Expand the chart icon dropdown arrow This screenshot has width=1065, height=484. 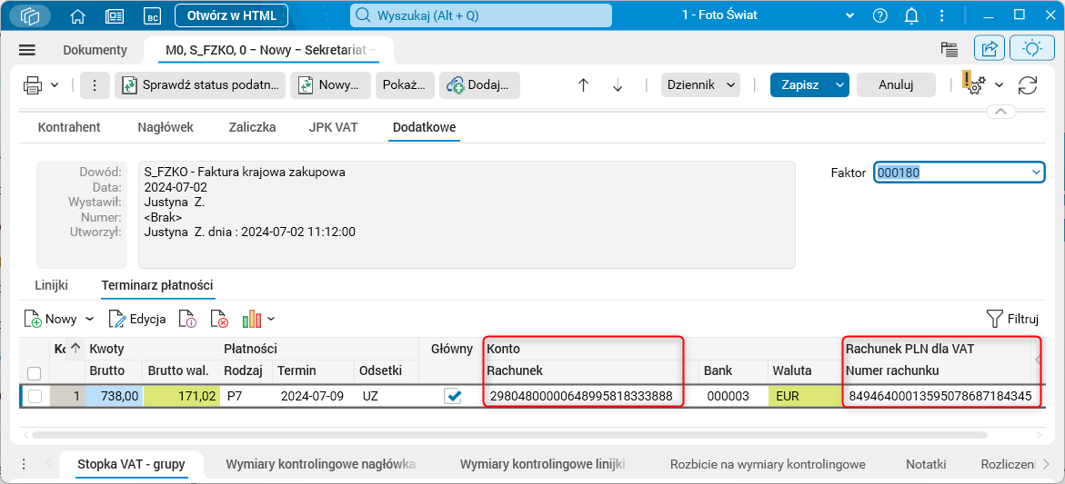click(271, 319)
